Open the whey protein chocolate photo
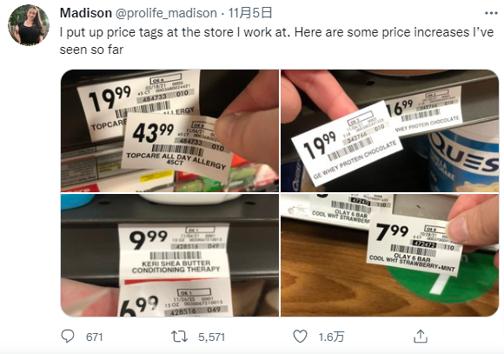 click(x=390, y=130)
